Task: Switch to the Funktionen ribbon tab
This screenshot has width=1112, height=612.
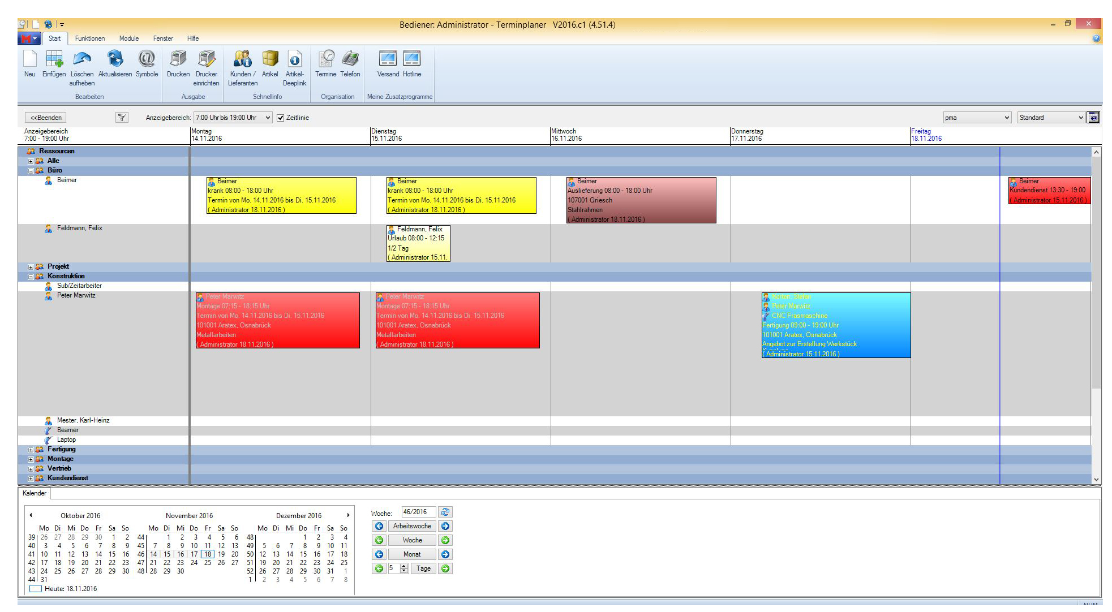Action: (x=90, y=38)
